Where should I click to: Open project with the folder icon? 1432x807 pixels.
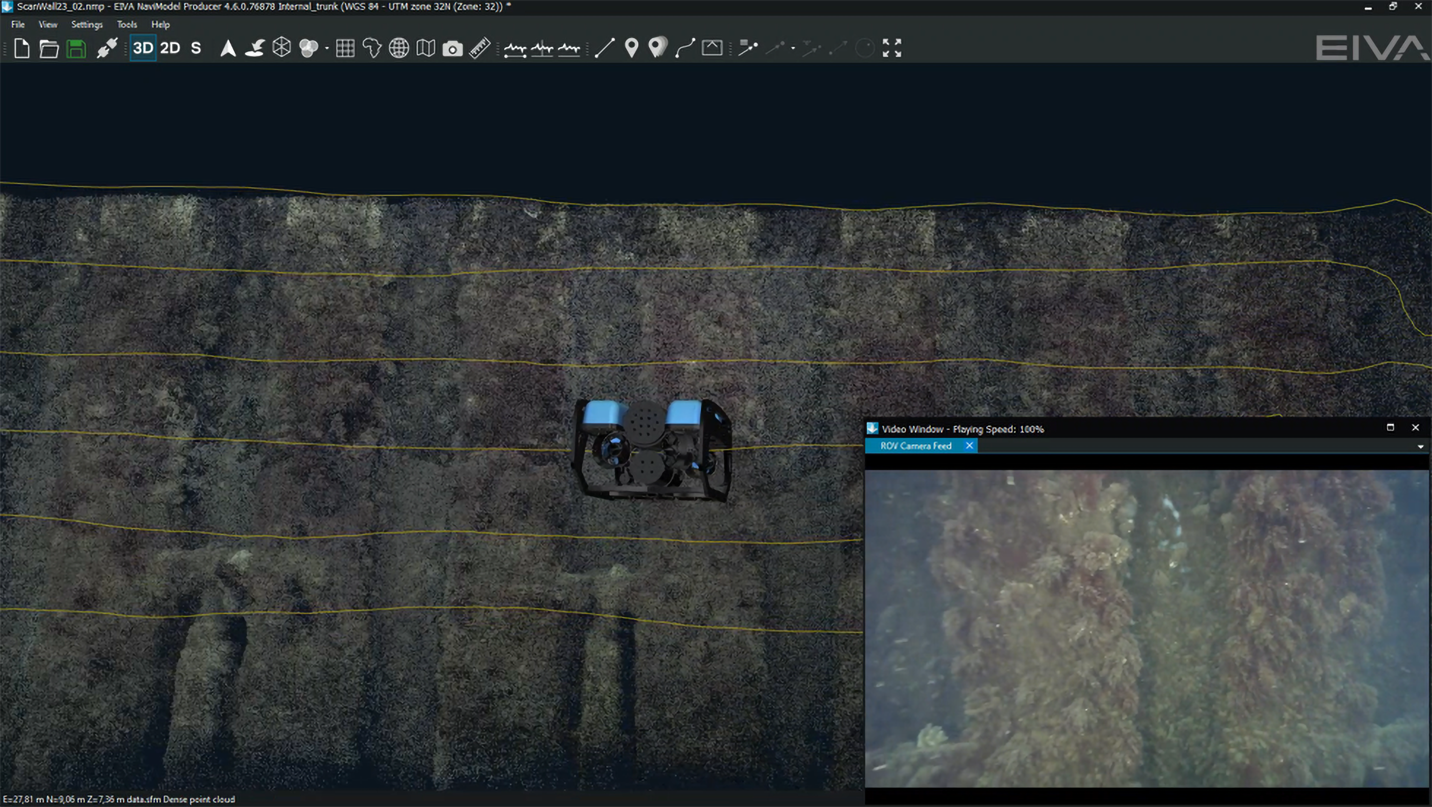pyautogui.click(x=49, y=48)
